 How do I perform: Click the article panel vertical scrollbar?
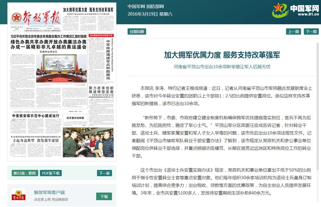tap(317, 109)
